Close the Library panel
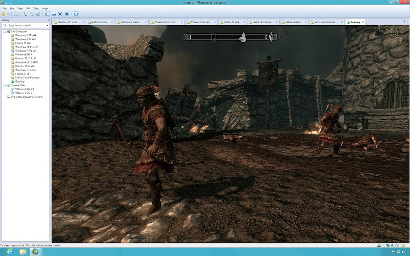 point(48,20)
